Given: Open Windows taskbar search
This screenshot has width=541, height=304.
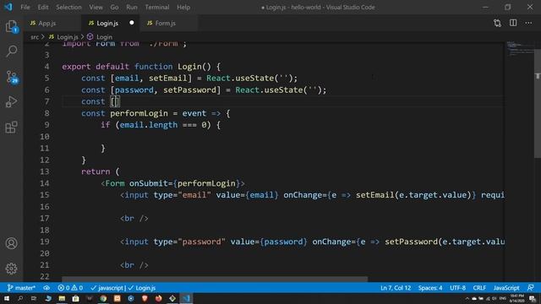Looking at the screenshot, I should pos(20,298).
